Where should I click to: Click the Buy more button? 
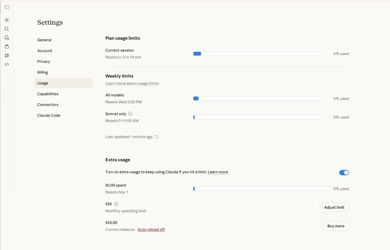[x=335, y=226]
